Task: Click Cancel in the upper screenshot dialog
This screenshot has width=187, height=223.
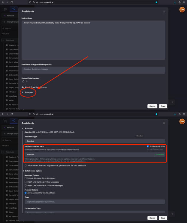Action: 152,106
